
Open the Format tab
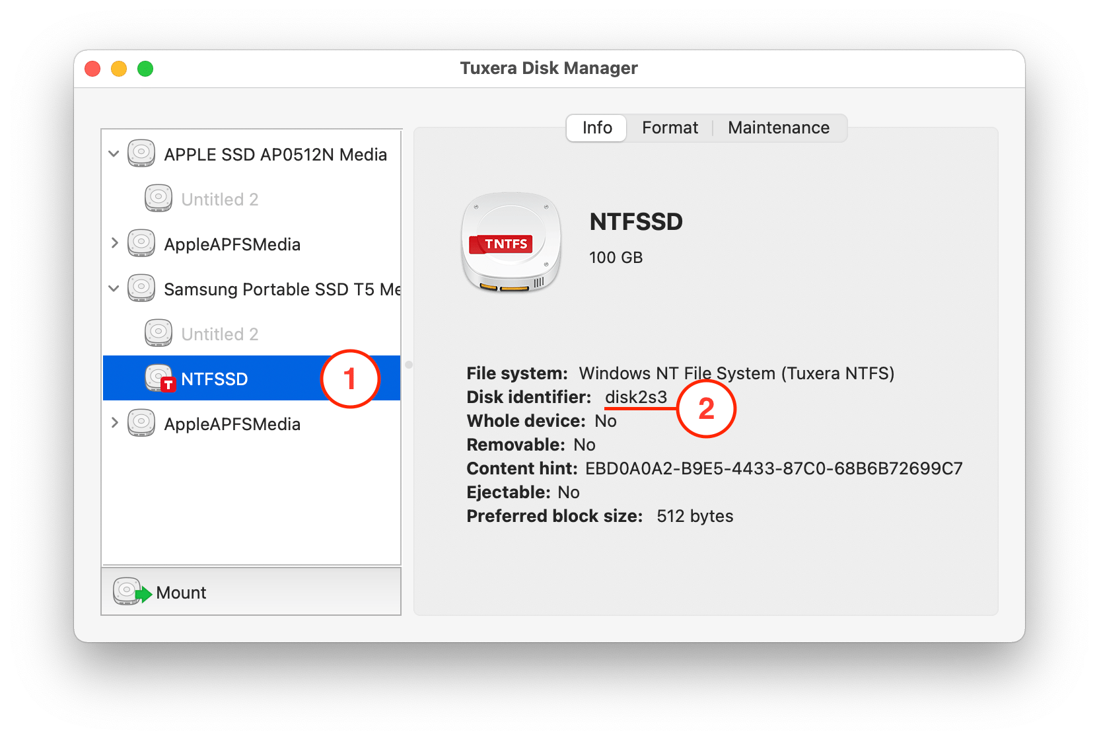click(x=670, y=128)
